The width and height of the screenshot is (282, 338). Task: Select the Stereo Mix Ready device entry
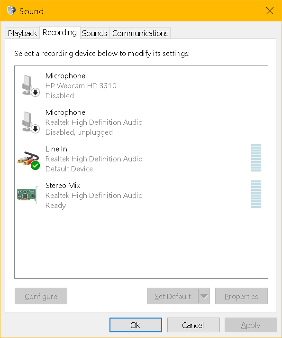pos(141,195)
